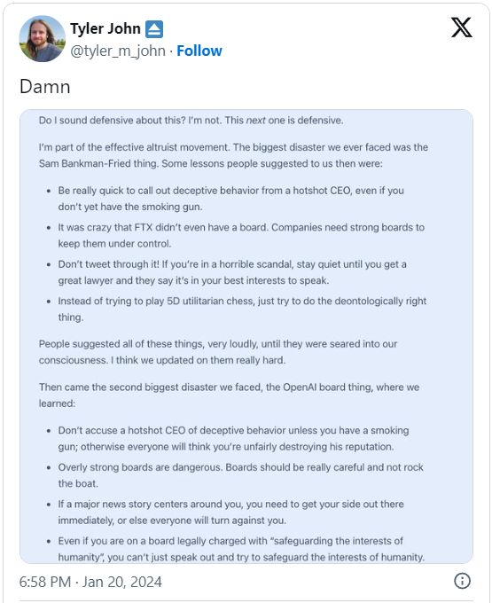The width and height of the screenshot is (492, 603).
Task: Open the tweet info icon
Action: pos(462,581)
